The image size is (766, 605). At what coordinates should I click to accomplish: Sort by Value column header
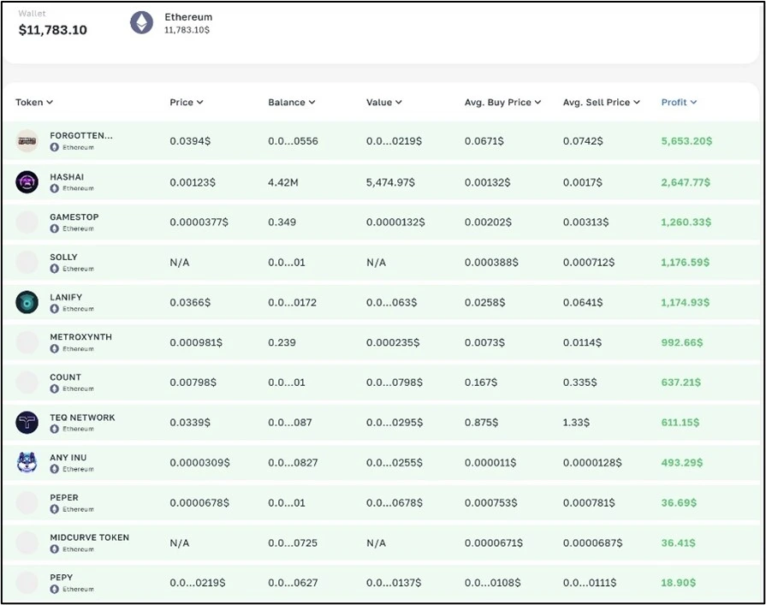pos(384,102)
